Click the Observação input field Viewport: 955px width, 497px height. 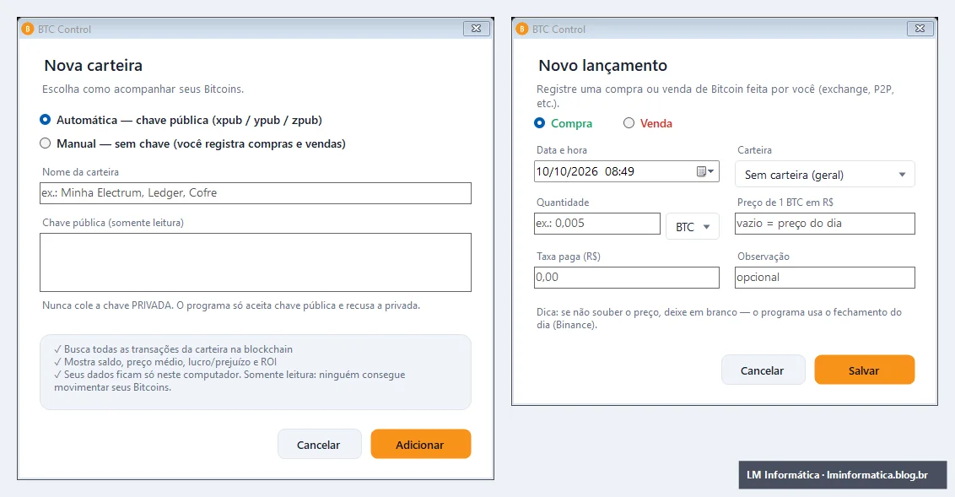pyautogui.click(x=825, y=277)
